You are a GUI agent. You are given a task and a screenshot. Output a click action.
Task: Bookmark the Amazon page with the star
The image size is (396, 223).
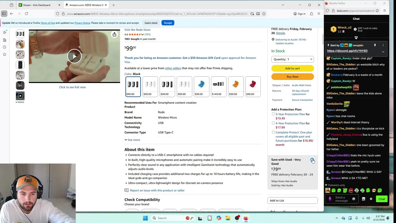coord(264,14)
